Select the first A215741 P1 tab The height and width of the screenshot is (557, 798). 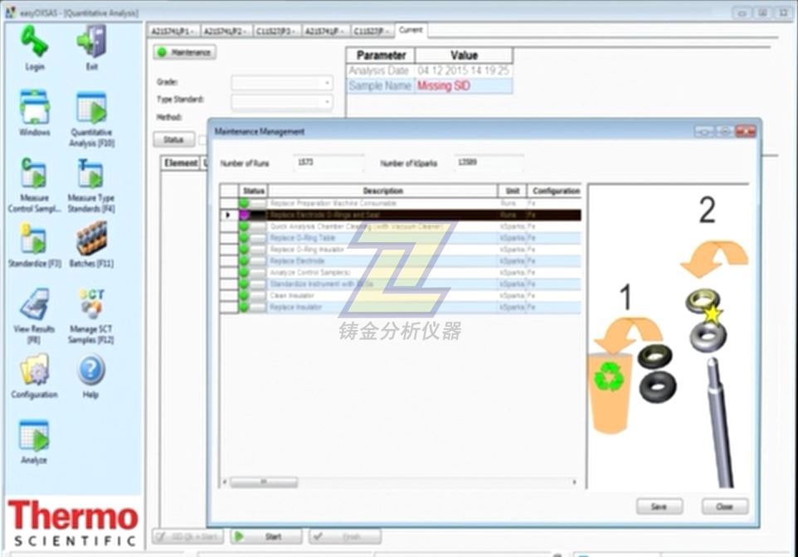pos(173,31)
